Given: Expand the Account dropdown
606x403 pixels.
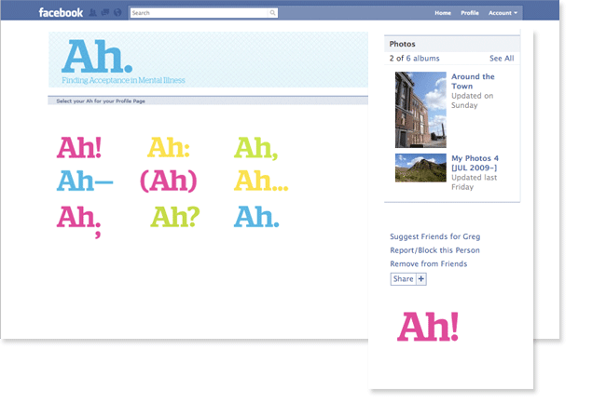Looking at the screenshot, I should pyautogui.click(x=503, y=13).
